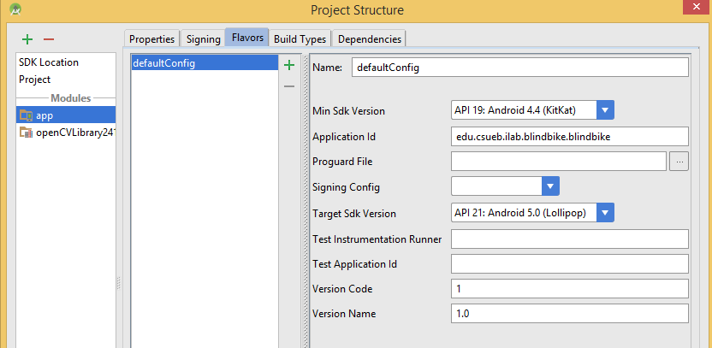Click the green add flavor plus icon

289,65
